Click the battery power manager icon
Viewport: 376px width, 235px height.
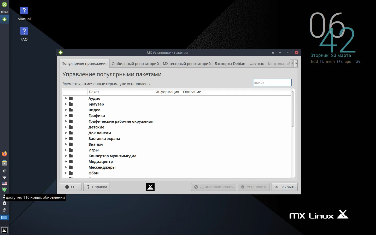pos(4,203)
